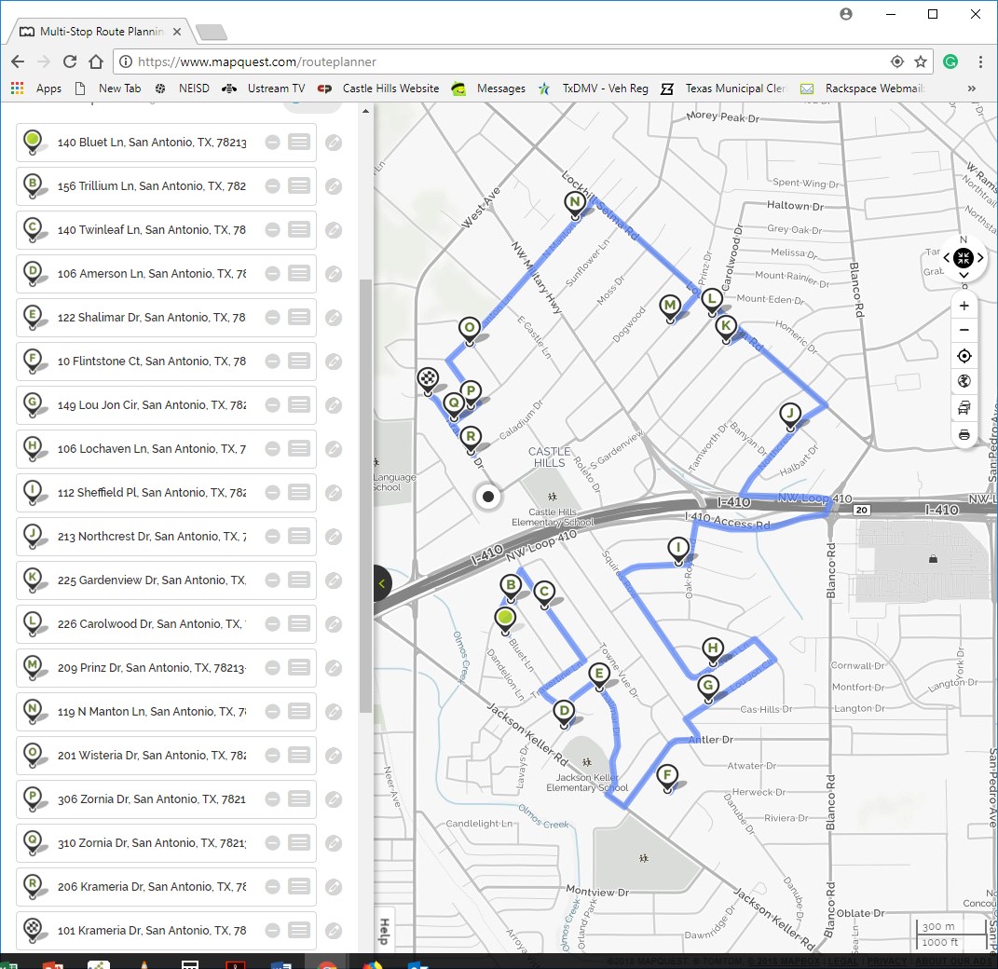The image size is (998, 969).
Task: Edit the 156 Trillium Ln stop note
Action: (333, 186)
